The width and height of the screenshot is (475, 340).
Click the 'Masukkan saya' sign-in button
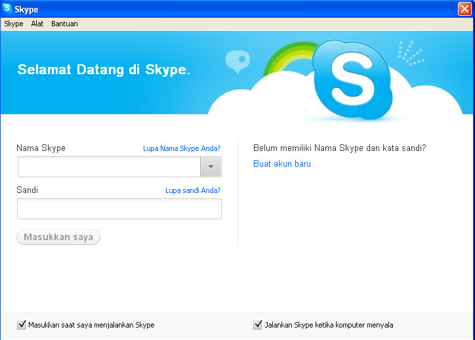(58, 237)
